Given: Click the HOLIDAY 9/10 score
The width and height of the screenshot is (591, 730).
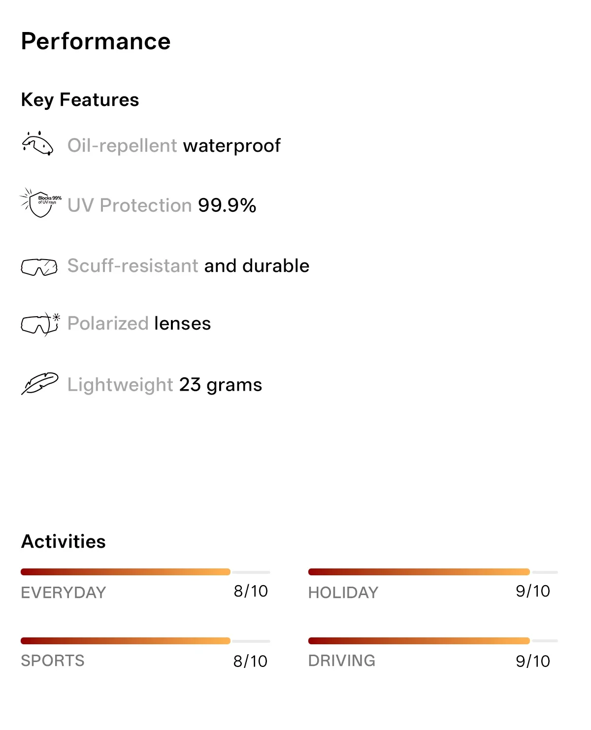Looking at the screenshot, I should point(533,591).
